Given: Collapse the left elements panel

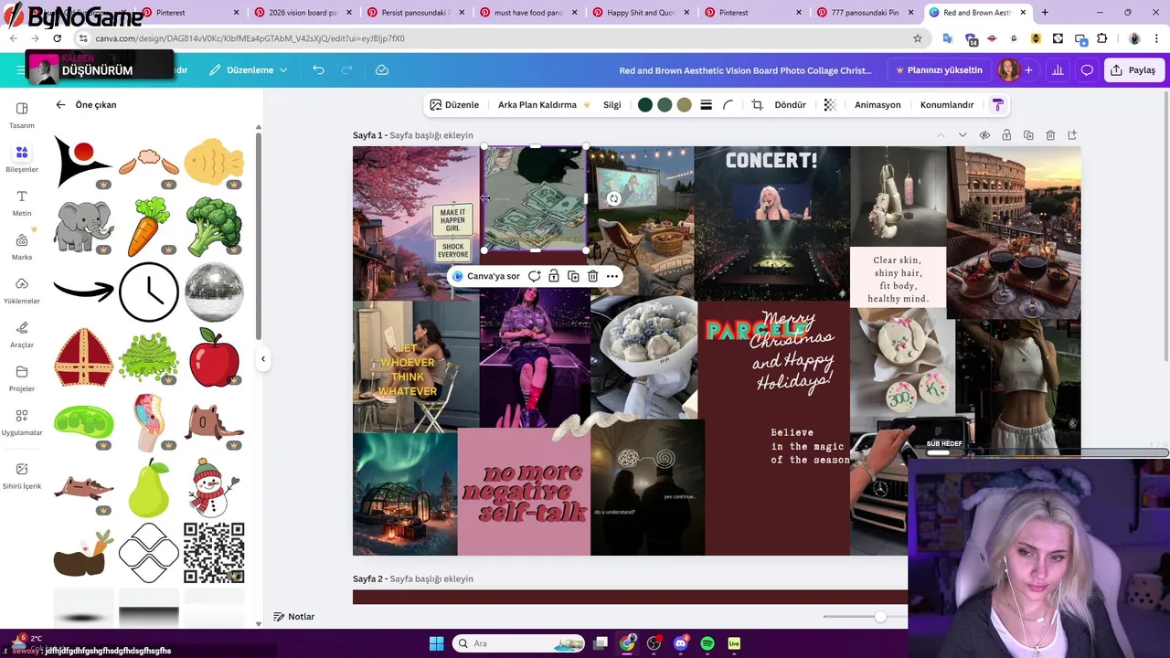Looking at the screenshot, I should click(263, 359).
